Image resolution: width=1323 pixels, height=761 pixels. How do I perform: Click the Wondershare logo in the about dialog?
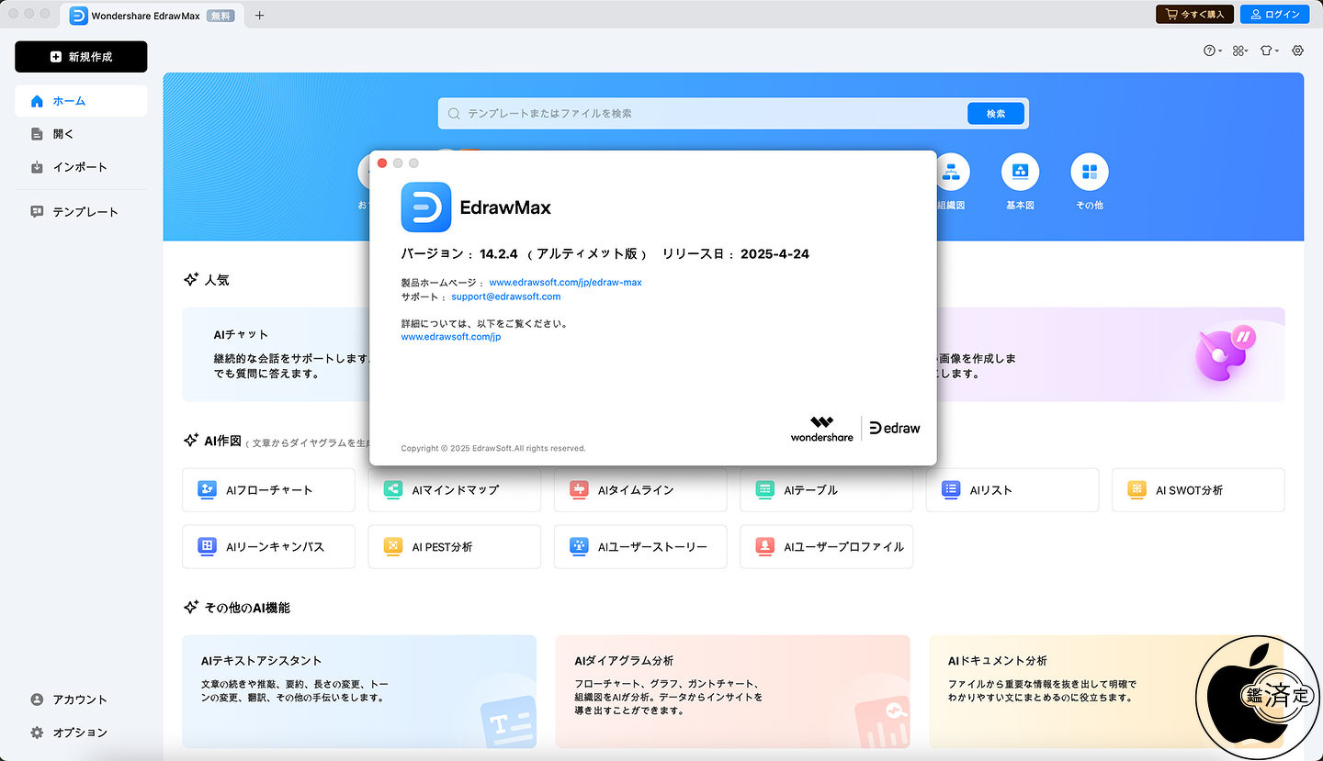821,429
